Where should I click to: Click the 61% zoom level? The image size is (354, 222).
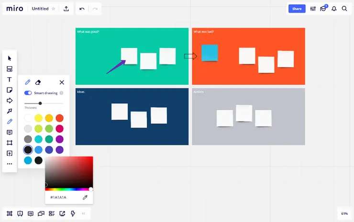pos(344,213)
